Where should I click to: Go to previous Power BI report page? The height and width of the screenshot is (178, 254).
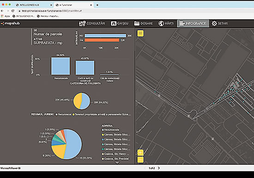(x=145, y=168)
